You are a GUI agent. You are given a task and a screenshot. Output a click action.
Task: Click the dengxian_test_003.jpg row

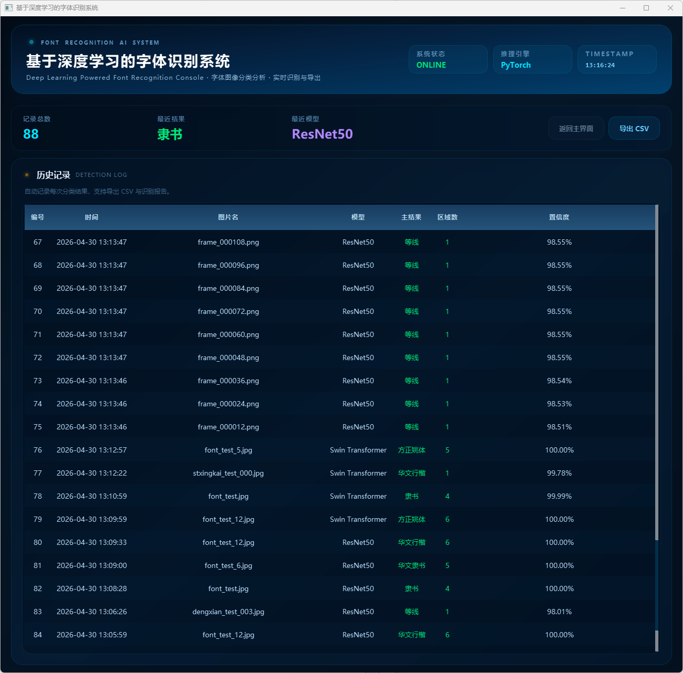228,612
